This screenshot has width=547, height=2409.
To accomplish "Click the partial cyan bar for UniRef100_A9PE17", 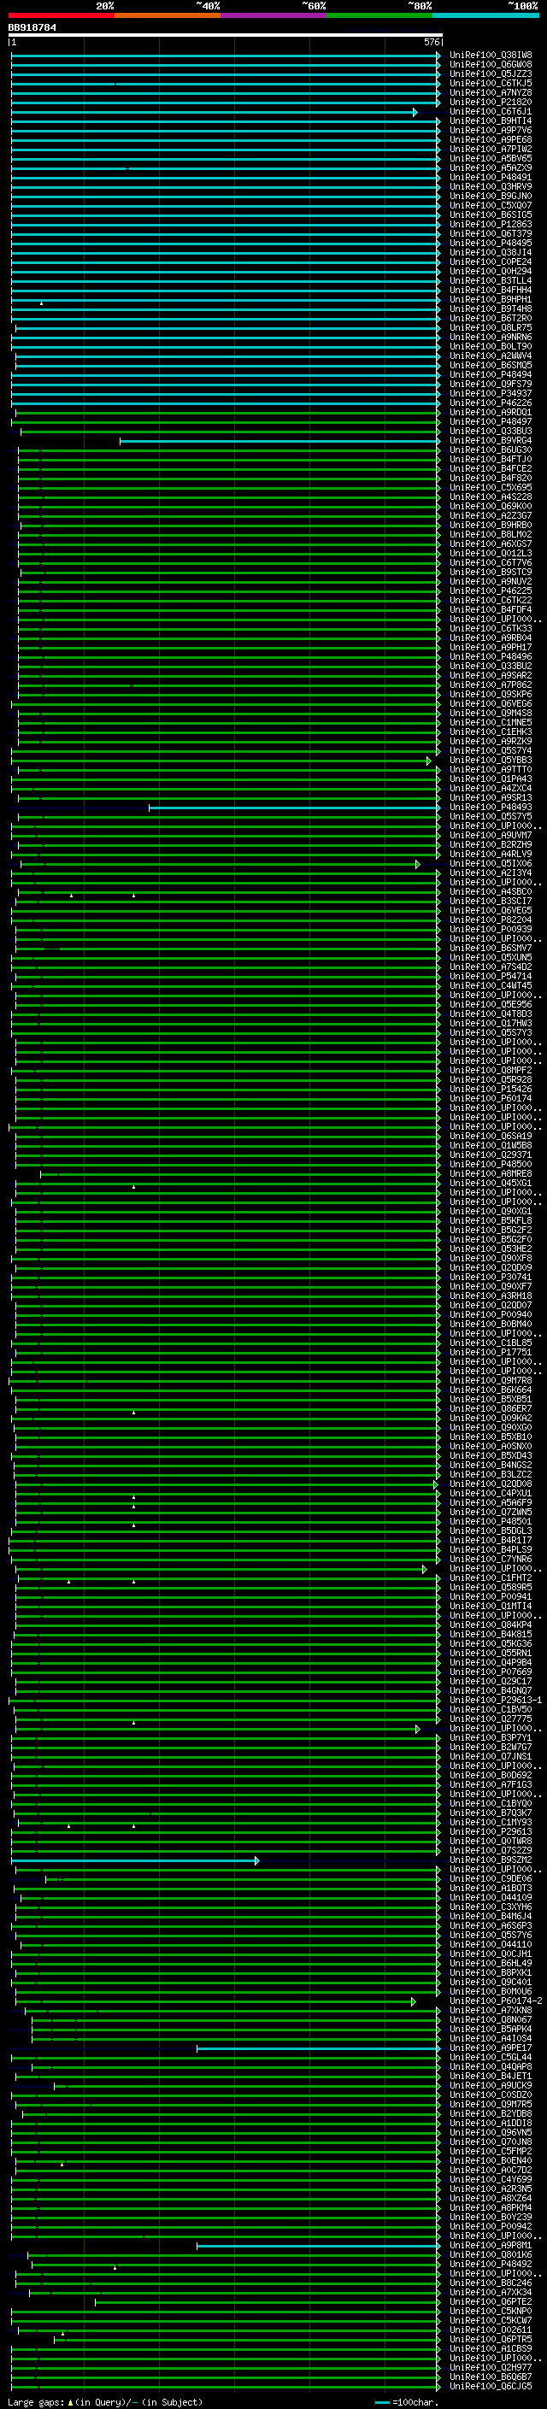I will click(318, 2049).
